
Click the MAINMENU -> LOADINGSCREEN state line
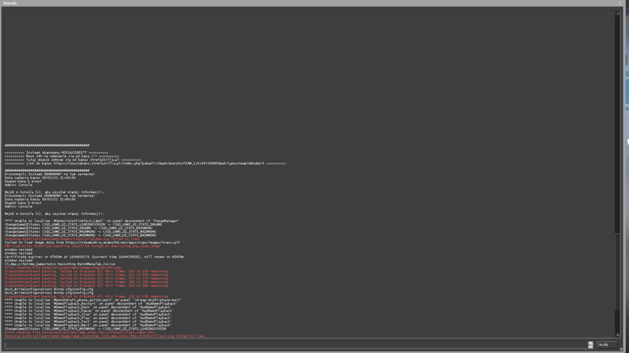(x=85, y=329)
